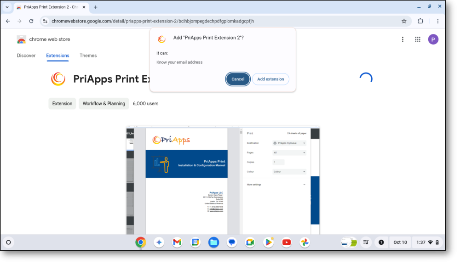Open the holding space preview in shelf
This screenshot has width=460, height=265.
coord(349,242)
